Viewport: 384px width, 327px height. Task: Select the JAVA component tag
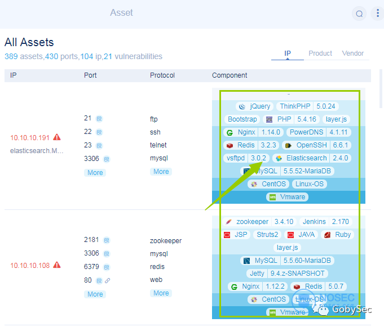point(301,235)
